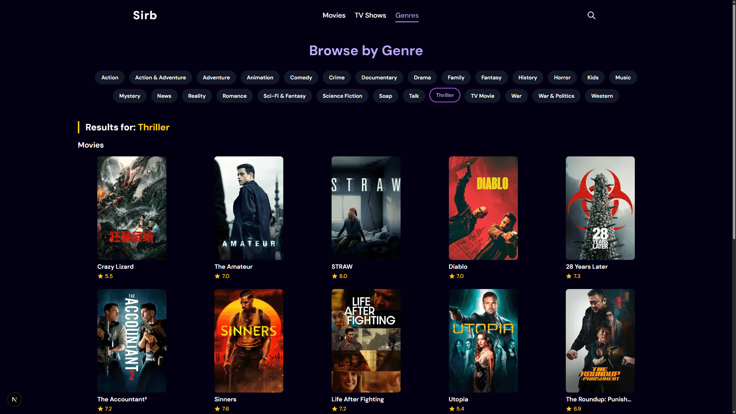
Task: Open The Amateur movie poster
Action: pos(249,208)
